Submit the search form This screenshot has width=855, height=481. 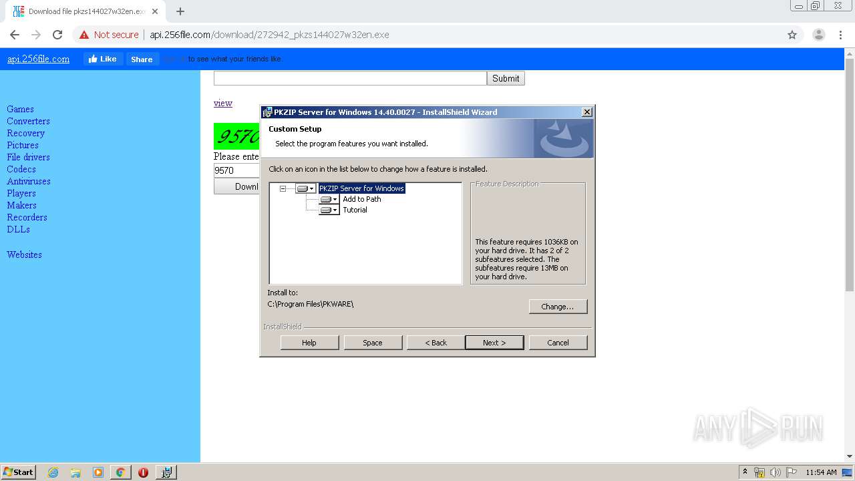506,78
